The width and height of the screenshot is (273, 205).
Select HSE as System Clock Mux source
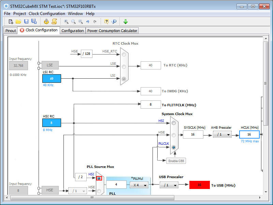pyautogui.click(x=174, y=135)
